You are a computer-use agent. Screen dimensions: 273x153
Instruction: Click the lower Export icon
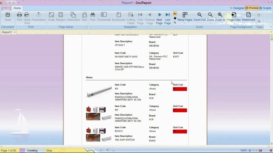pyautogui.click(x=259, y=21)
